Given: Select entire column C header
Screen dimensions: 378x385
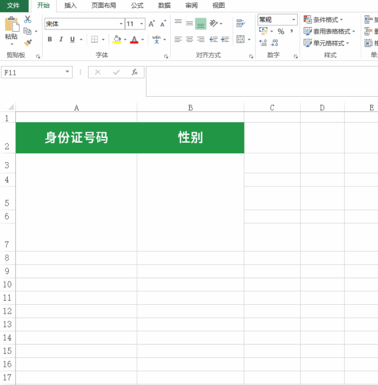Looking at the screenshot, I should [x=272, y=107].
